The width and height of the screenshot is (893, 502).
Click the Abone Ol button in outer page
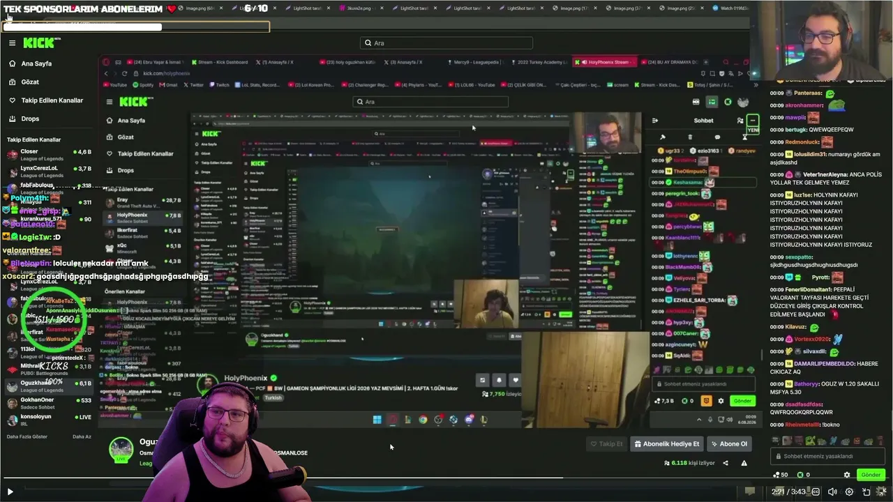click(729, 444)
